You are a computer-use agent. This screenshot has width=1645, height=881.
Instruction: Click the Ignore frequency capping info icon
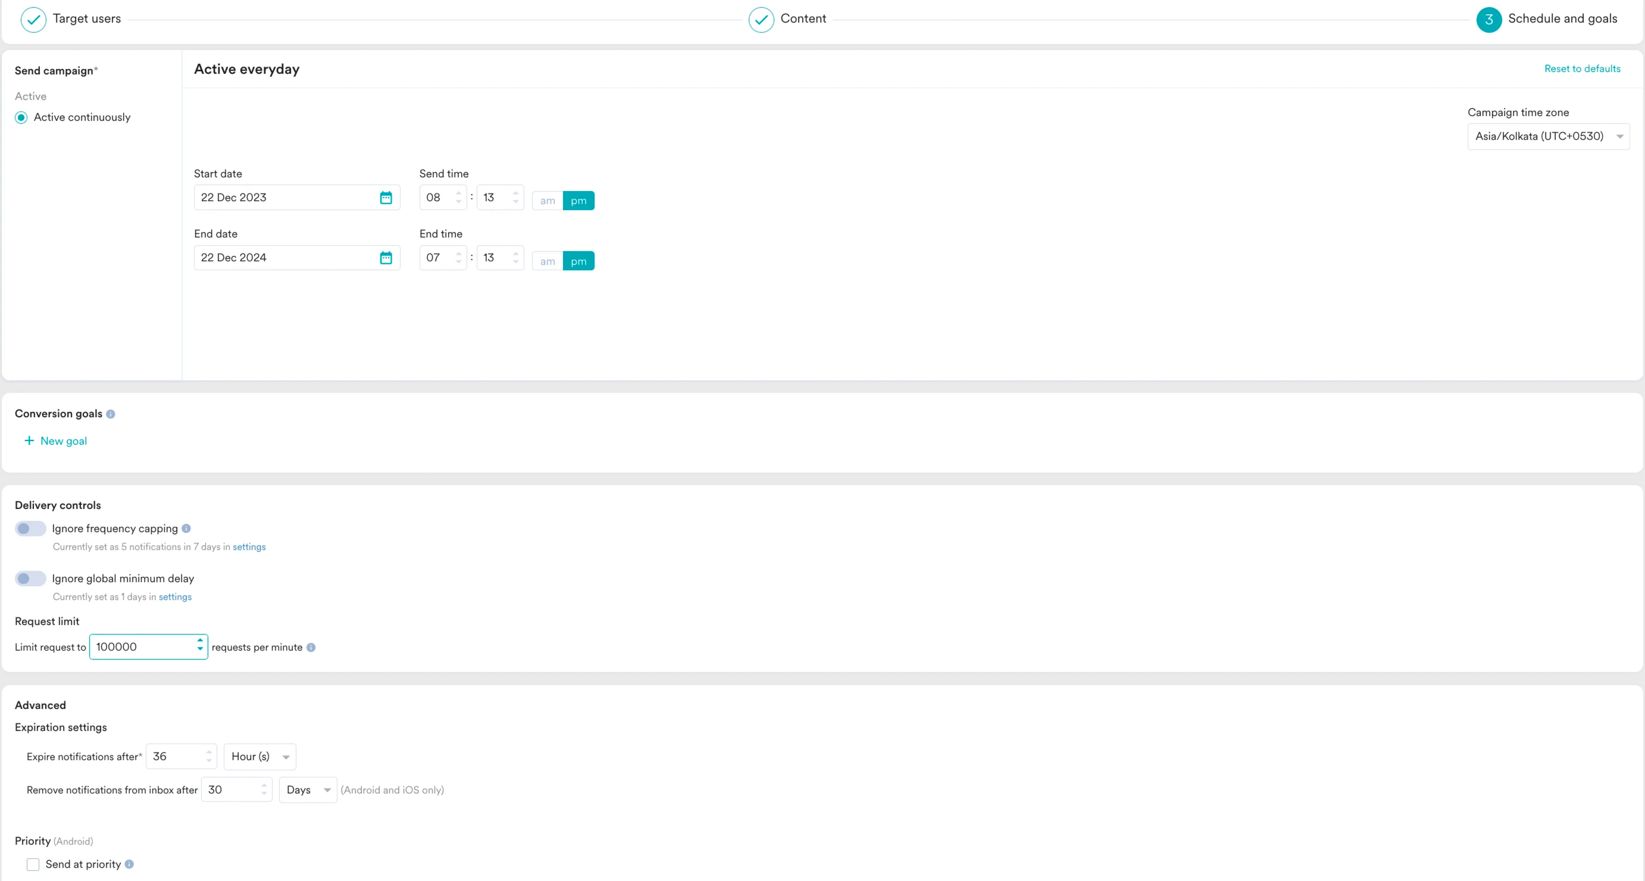(x=186, y=528)
